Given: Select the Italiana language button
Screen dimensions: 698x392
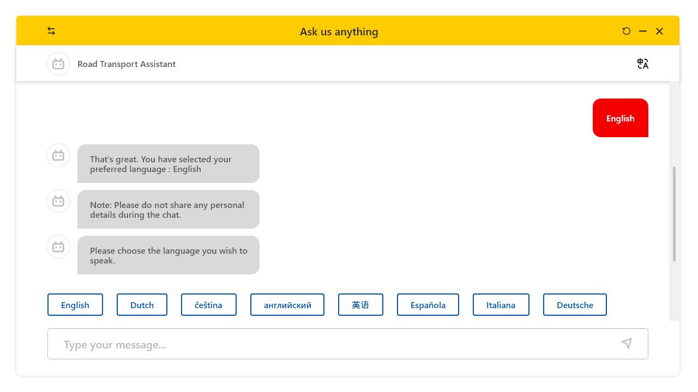Looking at the screenshot, I should click(501, 305).
